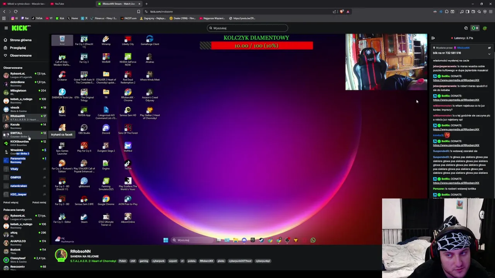This screenshot has height=278, width=495.
Task: Collapse the chat panel arrow icon
Action: coord(433,38)
